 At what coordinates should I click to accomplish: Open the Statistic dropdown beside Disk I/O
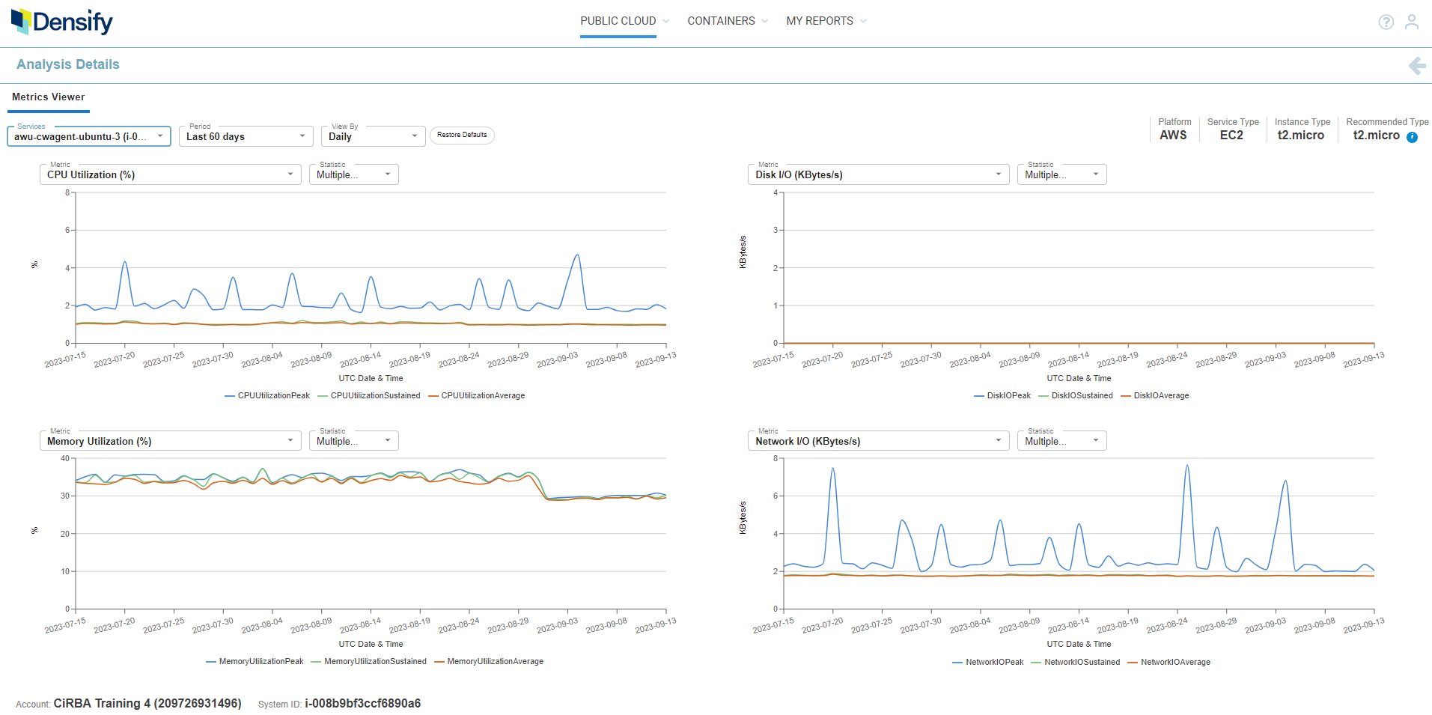point(1061,174)
